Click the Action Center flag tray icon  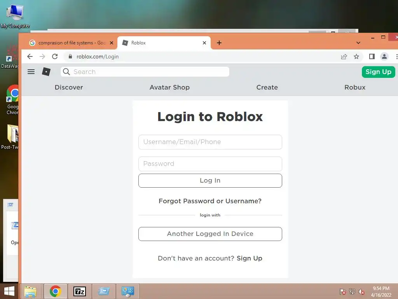pyautogui.click(x=343, y=292)
